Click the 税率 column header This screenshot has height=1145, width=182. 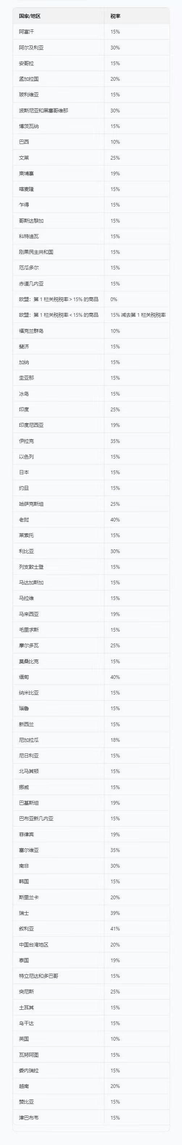pyautogui.click(x=137, y=16)
